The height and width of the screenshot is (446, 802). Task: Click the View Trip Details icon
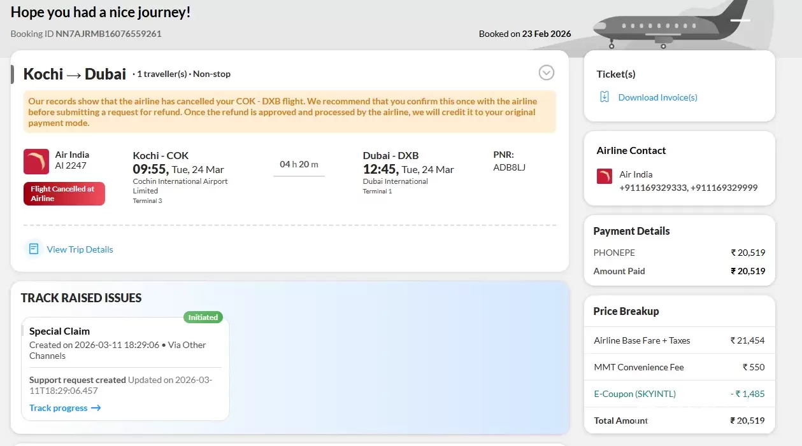[34, 249]
